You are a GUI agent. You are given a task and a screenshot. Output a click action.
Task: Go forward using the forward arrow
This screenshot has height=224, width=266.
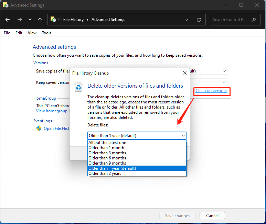[x=20, y=20]
